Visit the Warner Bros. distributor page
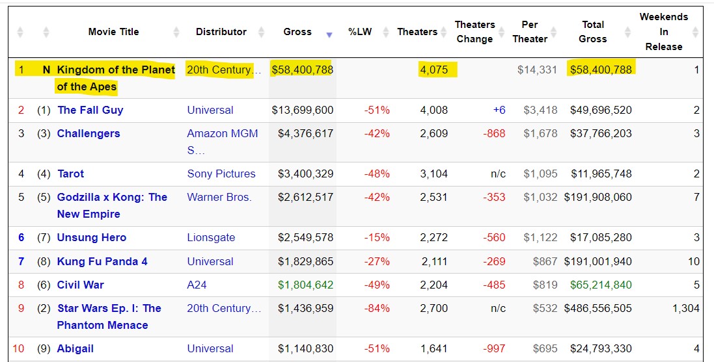This screenshot has width=714, height=362. pos(219,197)
